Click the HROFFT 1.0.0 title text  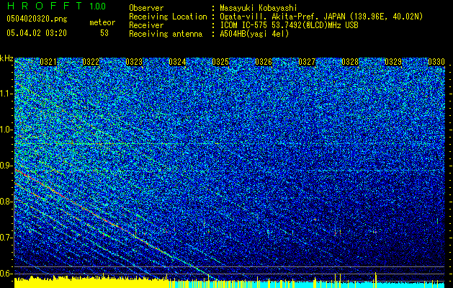pos(57,6)
